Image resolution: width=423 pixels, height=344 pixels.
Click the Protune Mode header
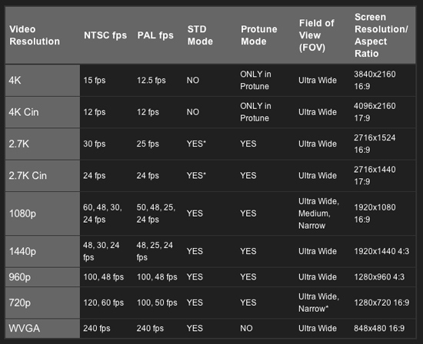coord(258,35)
